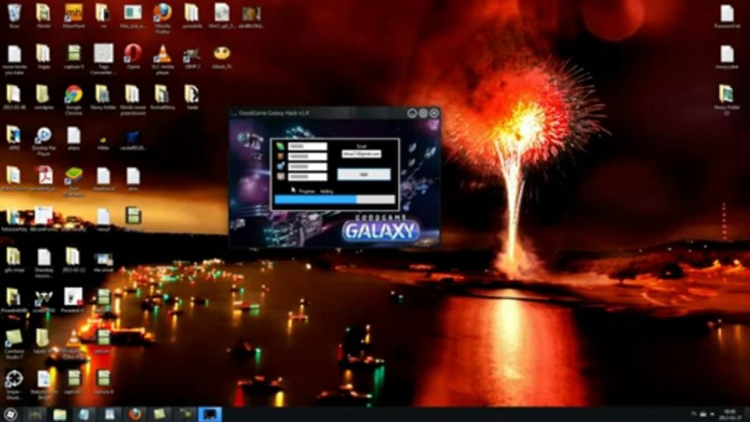Image resolution: width=750 pixels, height=422 pixels.
Task: Switch to Firefox on the taskbar
Action: click(x=135, y=414)
